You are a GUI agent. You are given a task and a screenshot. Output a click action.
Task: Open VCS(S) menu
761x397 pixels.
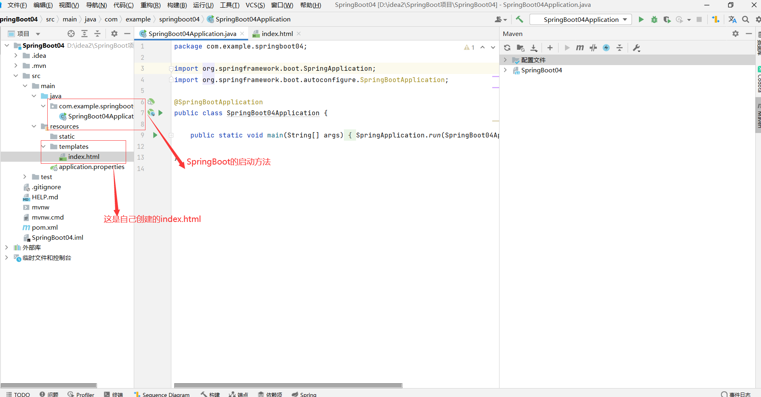[255, 5]
